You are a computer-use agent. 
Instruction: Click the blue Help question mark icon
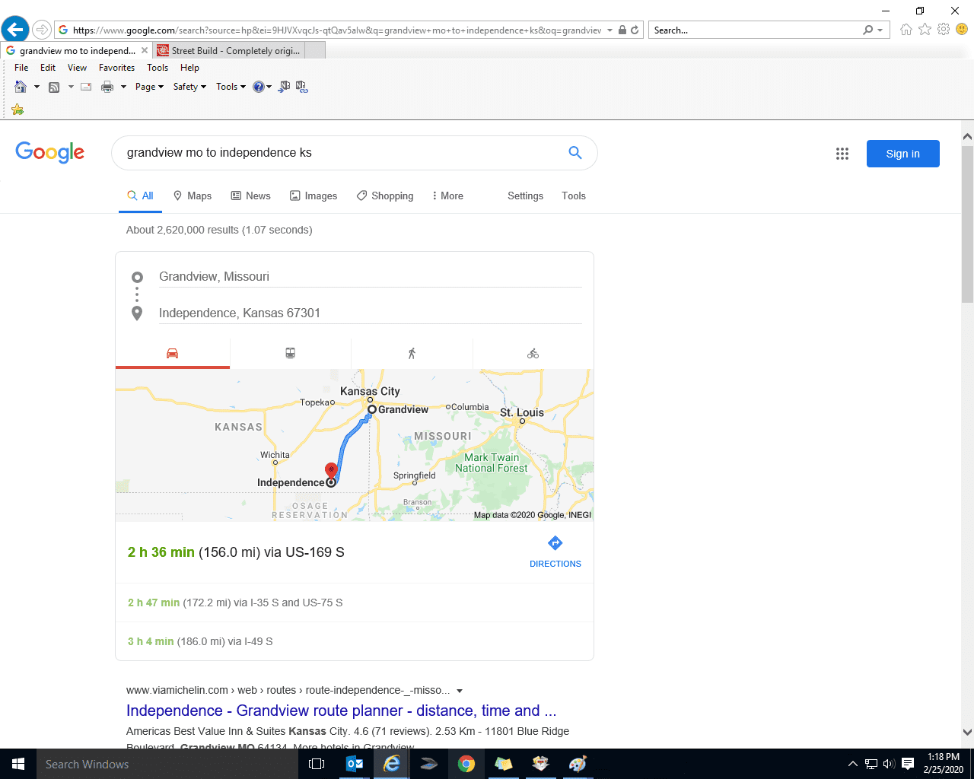[x=259, y=87]
